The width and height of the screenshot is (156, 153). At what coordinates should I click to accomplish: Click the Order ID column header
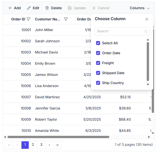click(x=18, y=19)
